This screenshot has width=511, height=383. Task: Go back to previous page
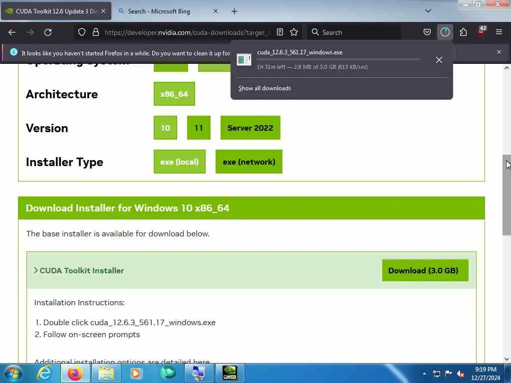click(12, 32)
